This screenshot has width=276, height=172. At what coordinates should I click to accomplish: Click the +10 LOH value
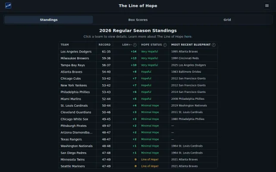coord(134,65)
